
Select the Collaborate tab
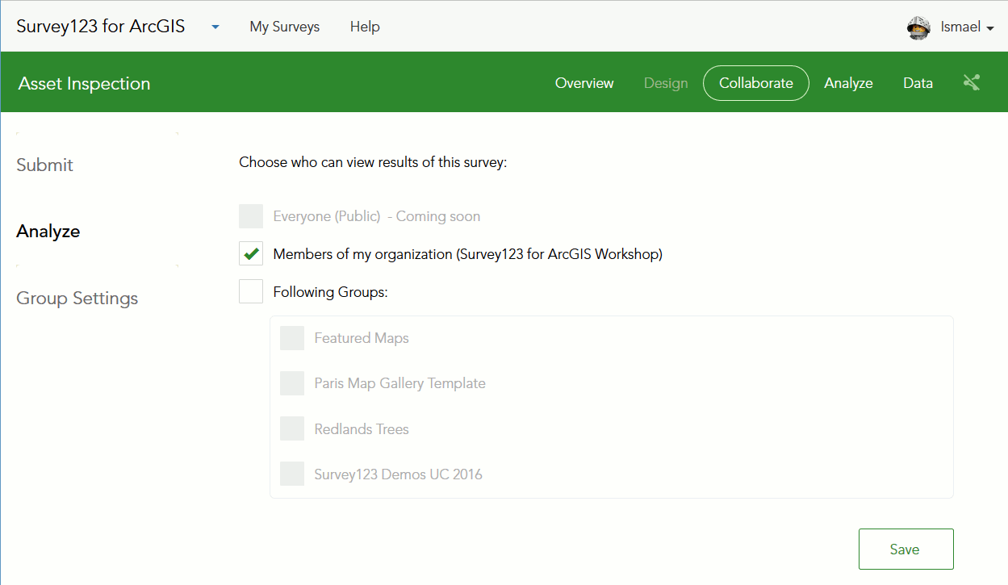[x=755, y=83]
